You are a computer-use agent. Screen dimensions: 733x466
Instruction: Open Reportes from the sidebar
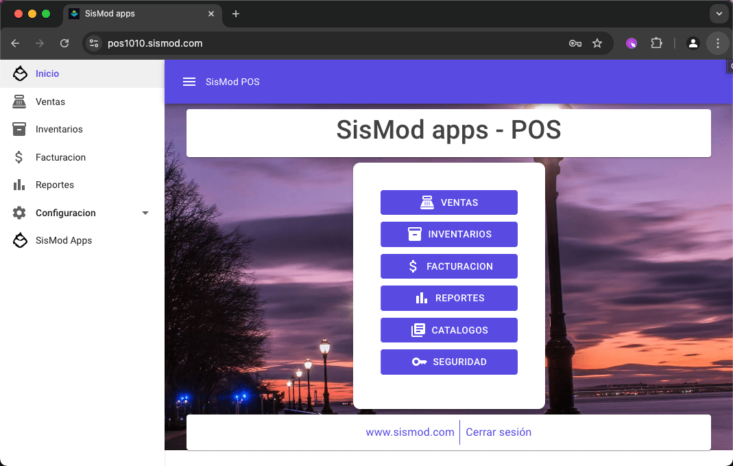82,185
